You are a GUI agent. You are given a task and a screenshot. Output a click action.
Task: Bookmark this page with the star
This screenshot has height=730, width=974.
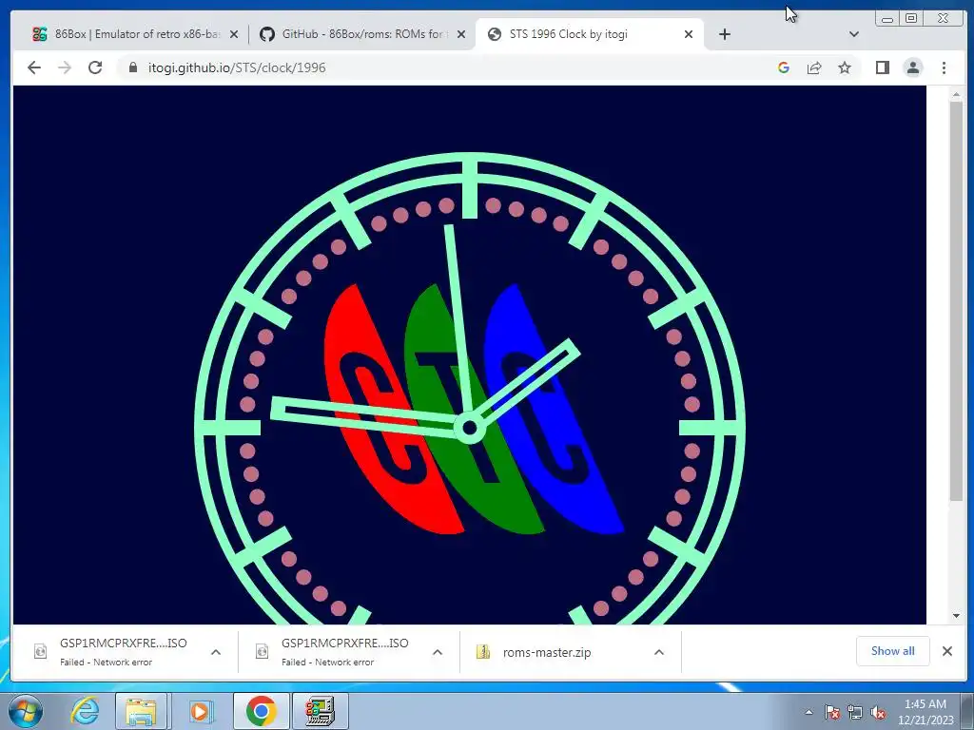click(x=845, y=67)
